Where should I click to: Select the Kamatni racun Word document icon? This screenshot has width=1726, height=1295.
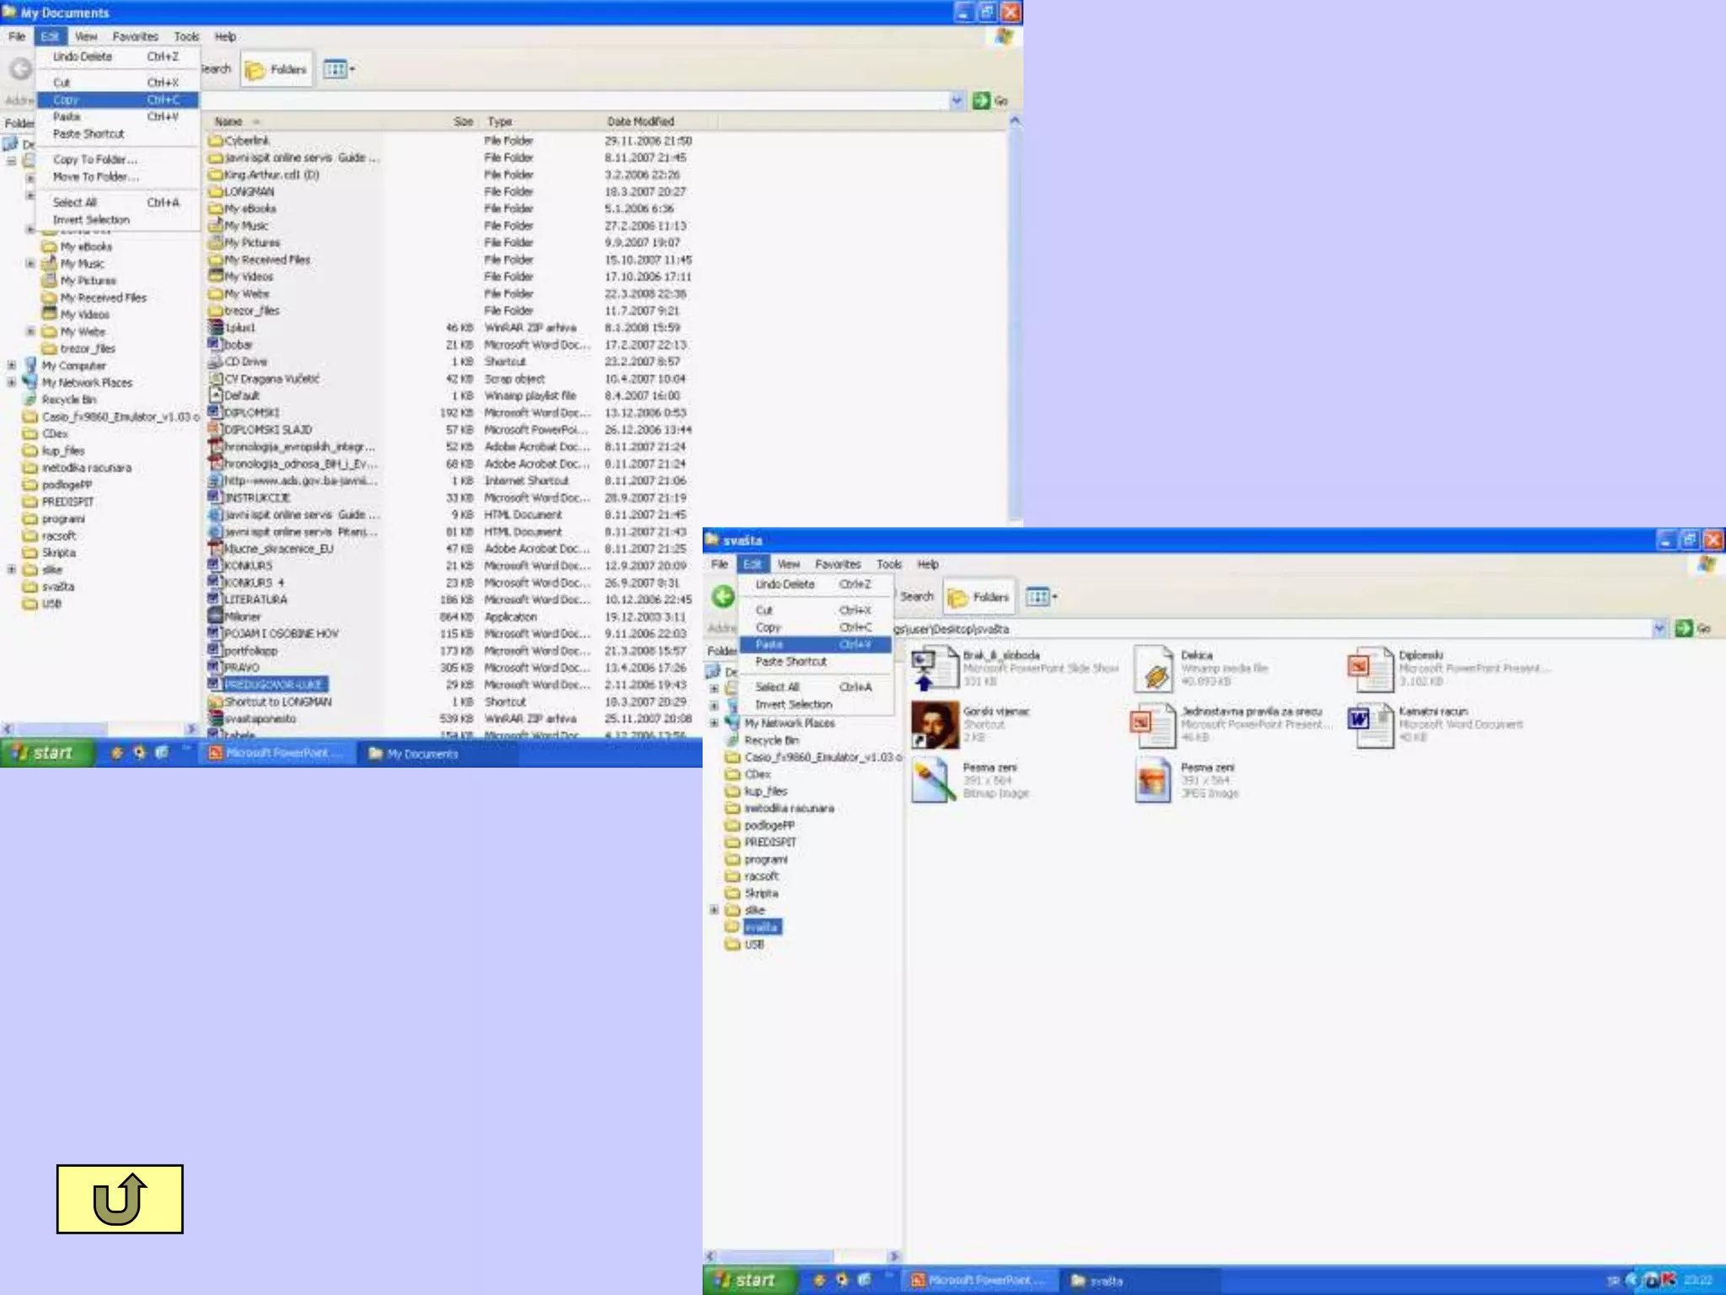coord(1370,724)
